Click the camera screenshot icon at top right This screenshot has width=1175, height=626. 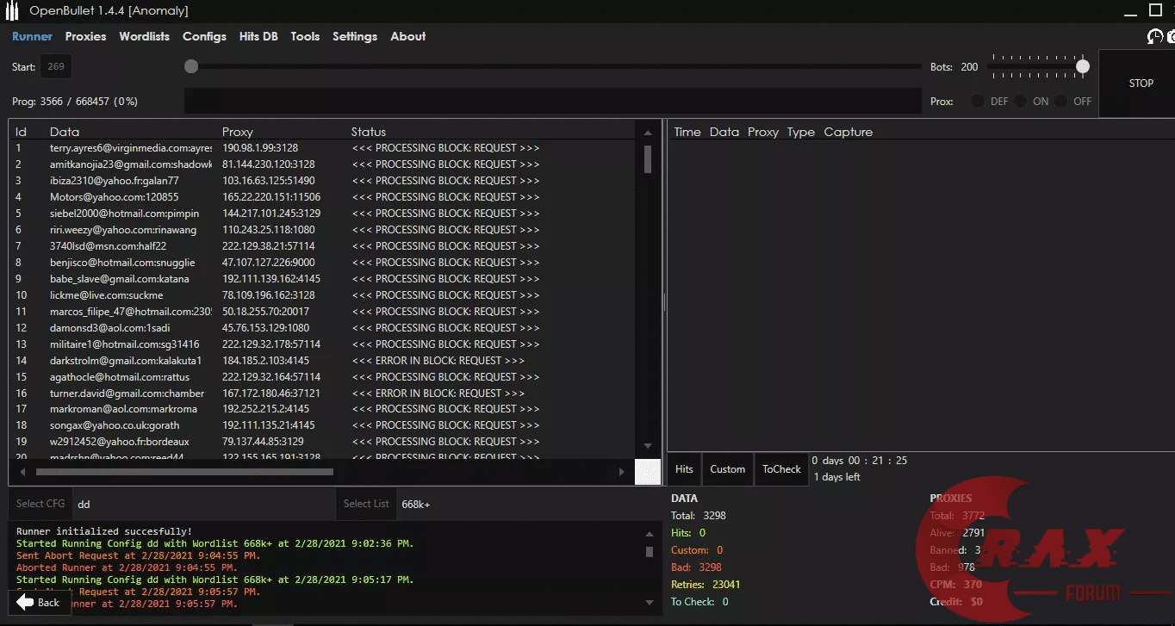[x=1172, y=36]
